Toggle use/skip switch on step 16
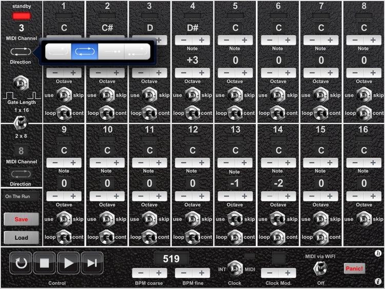 pos(363,219)
